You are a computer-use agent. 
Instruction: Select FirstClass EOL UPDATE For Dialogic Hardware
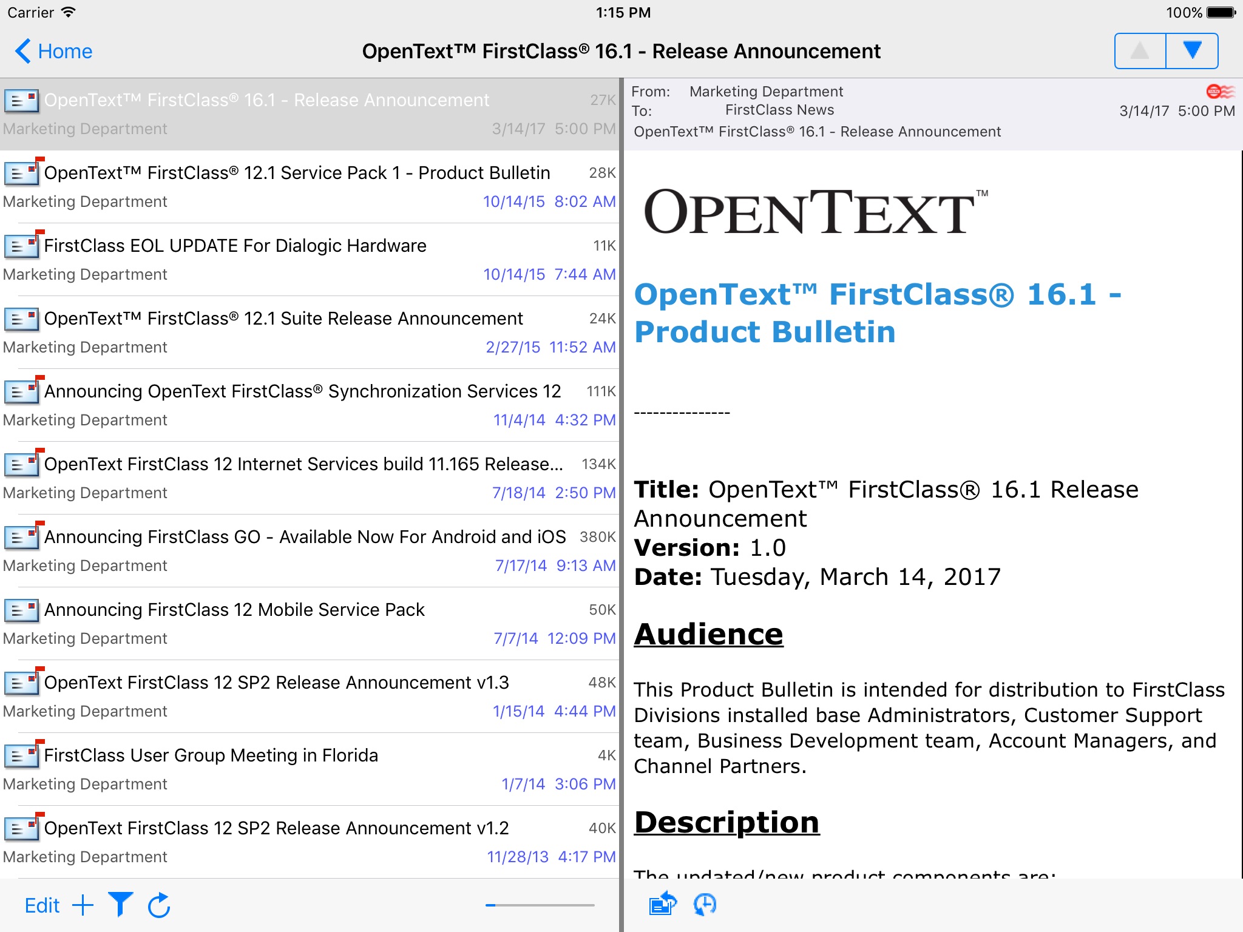click(x=235, y=246)
